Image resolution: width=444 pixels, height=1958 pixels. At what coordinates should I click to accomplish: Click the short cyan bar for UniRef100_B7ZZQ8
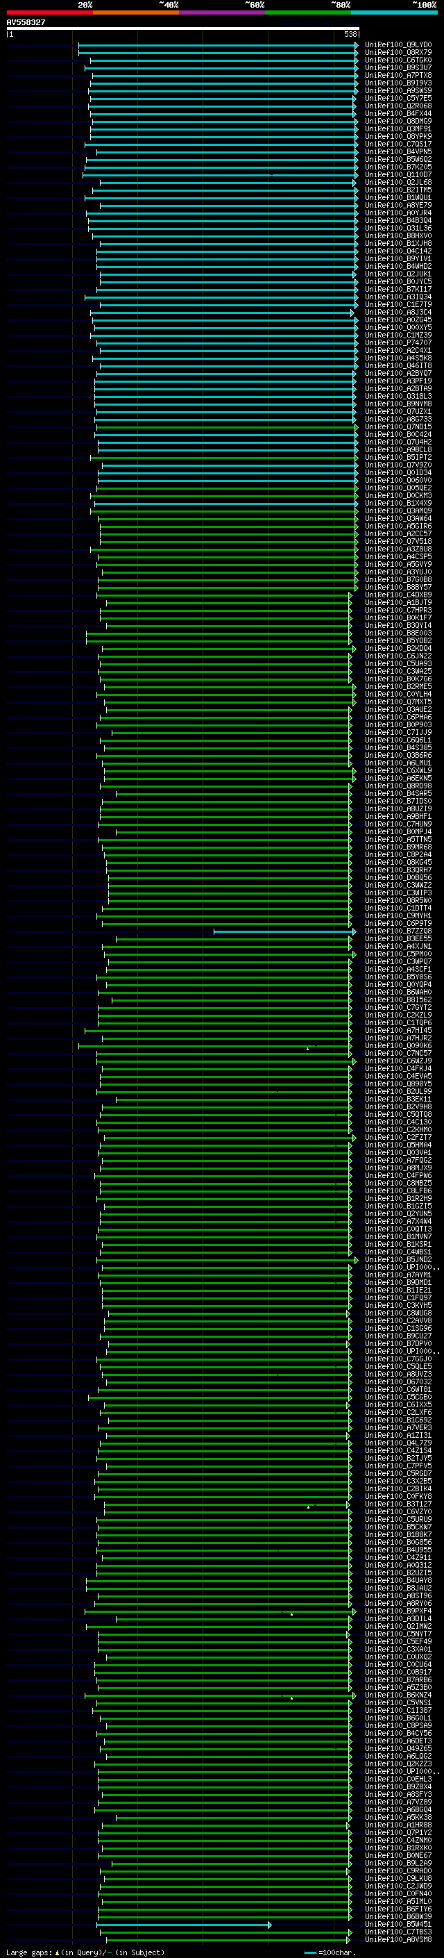[x=284, y=931]
